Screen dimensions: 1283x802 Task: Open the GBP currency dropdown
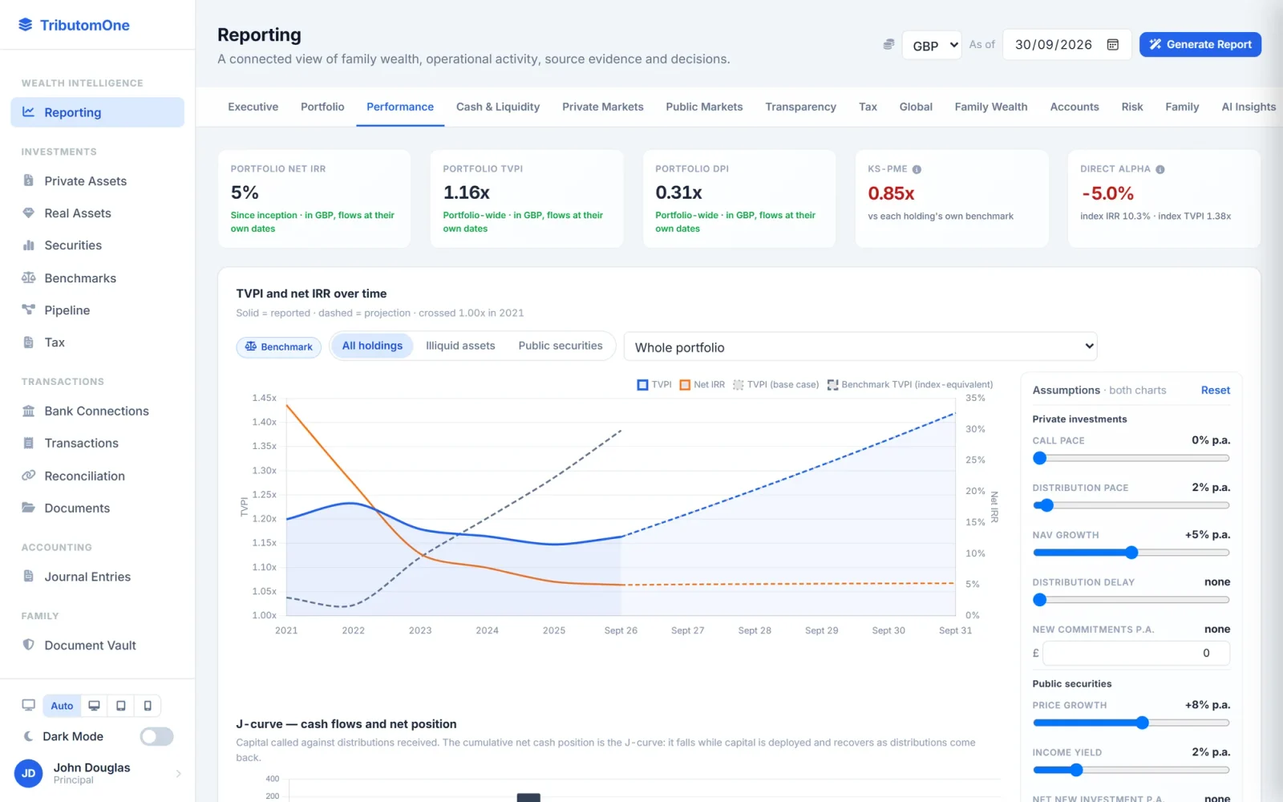(x=932, y=45)
